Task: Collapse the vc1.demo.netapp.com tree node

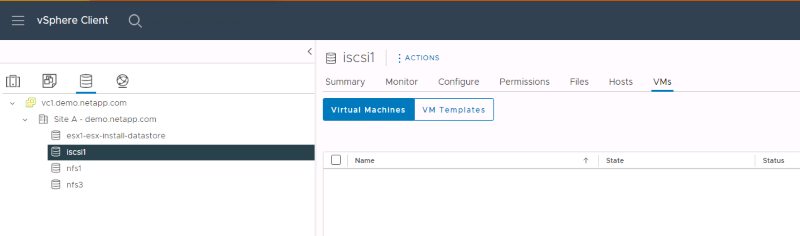Action: click(x=13, y=103)
